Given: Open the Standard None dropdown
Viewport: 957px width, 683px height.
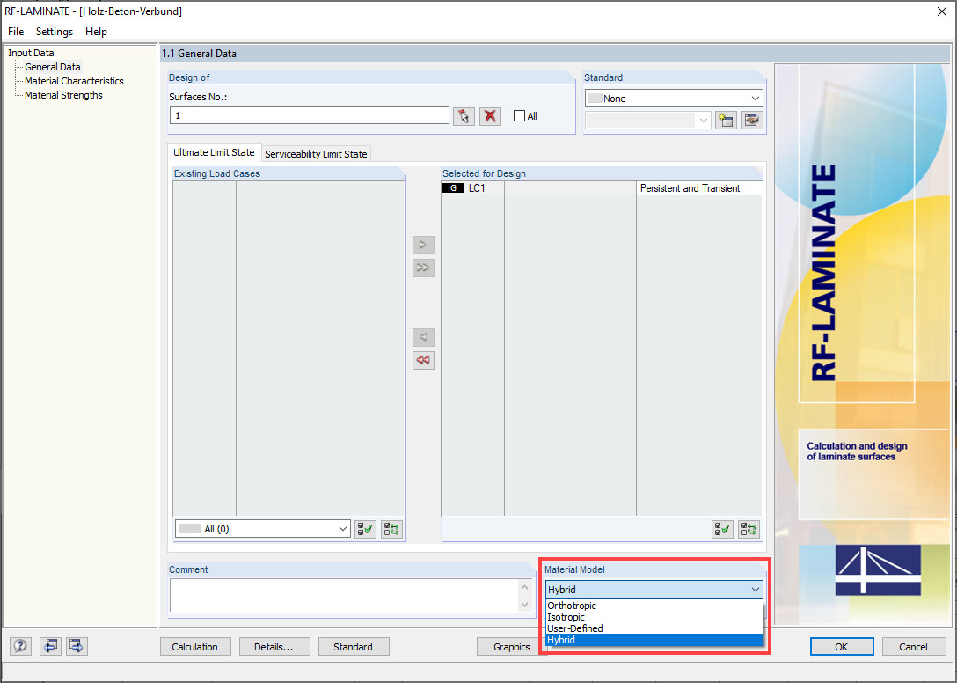Looking at the screenshot, I should point(674,99).
